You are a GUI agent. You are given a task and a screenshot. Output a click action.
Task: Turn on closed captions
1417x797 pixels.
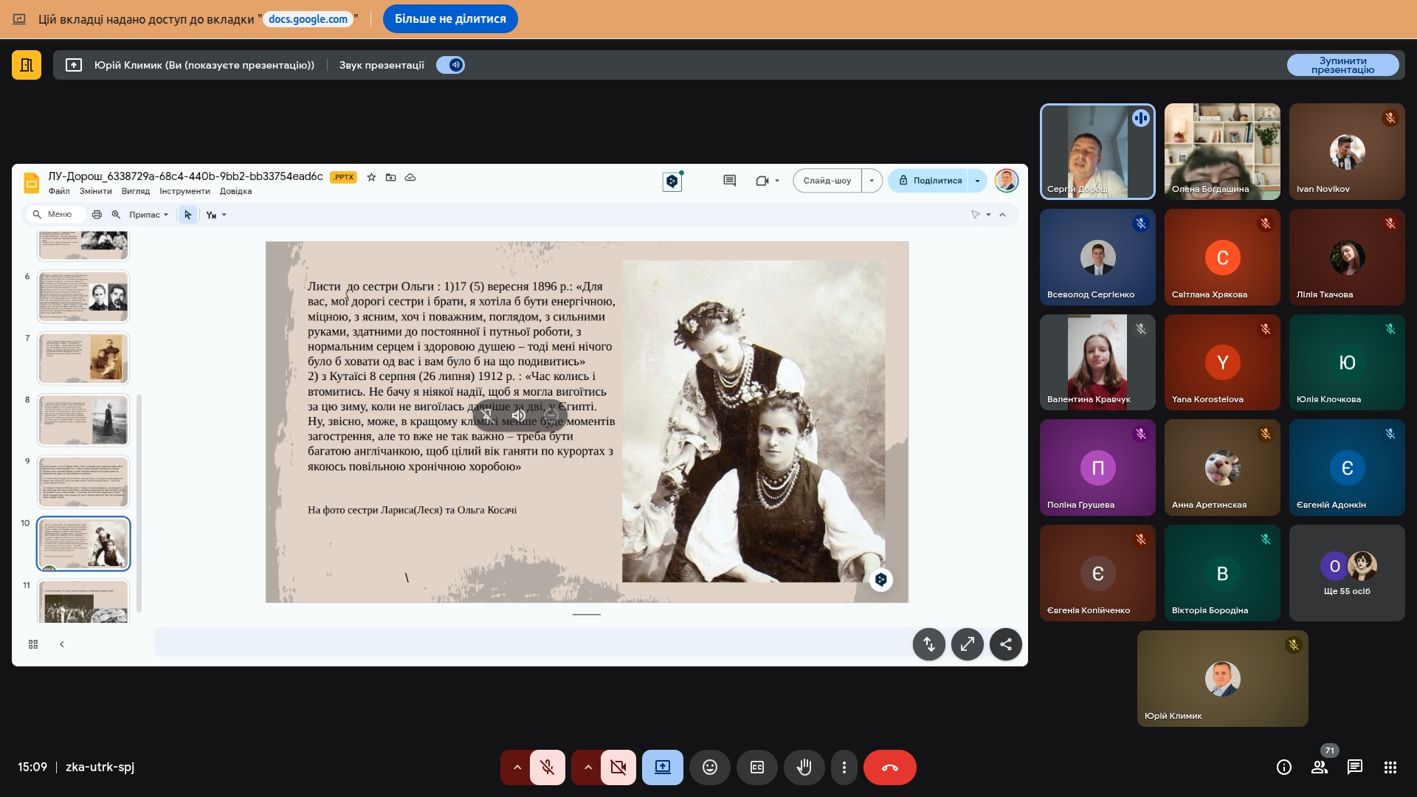point(756,767)
